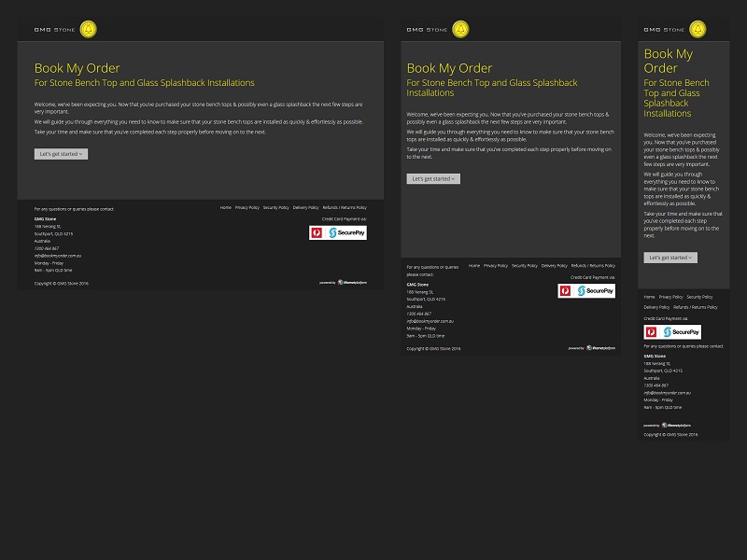This screenshot has height=560, width=747.
Task: Open Delivery Policy in the mobile footer menu
Action: coord(656,307)
